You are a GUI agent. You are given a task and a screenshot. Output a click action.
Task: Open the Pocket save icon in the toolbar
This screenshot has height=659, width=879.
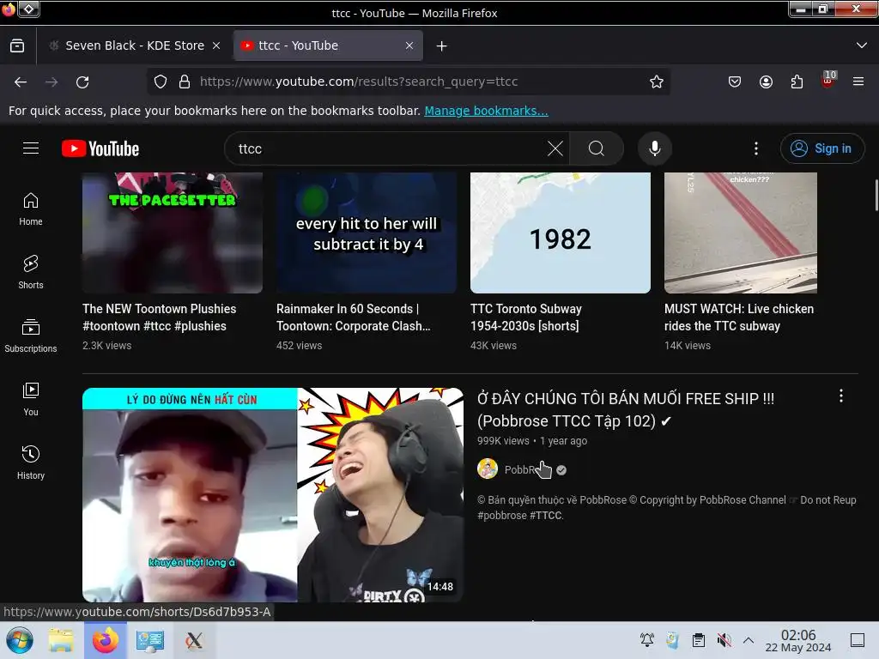pyautogui.click(x=735, y=82)
